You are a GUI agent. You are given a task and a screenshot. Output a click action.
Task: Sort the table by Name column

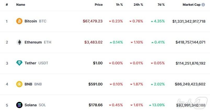20,5
